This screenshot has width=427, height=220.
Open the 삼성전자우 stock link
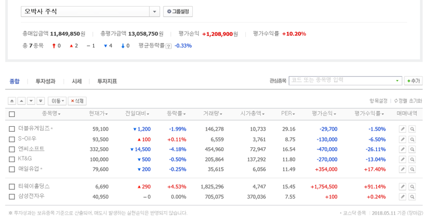click(31, 196)
